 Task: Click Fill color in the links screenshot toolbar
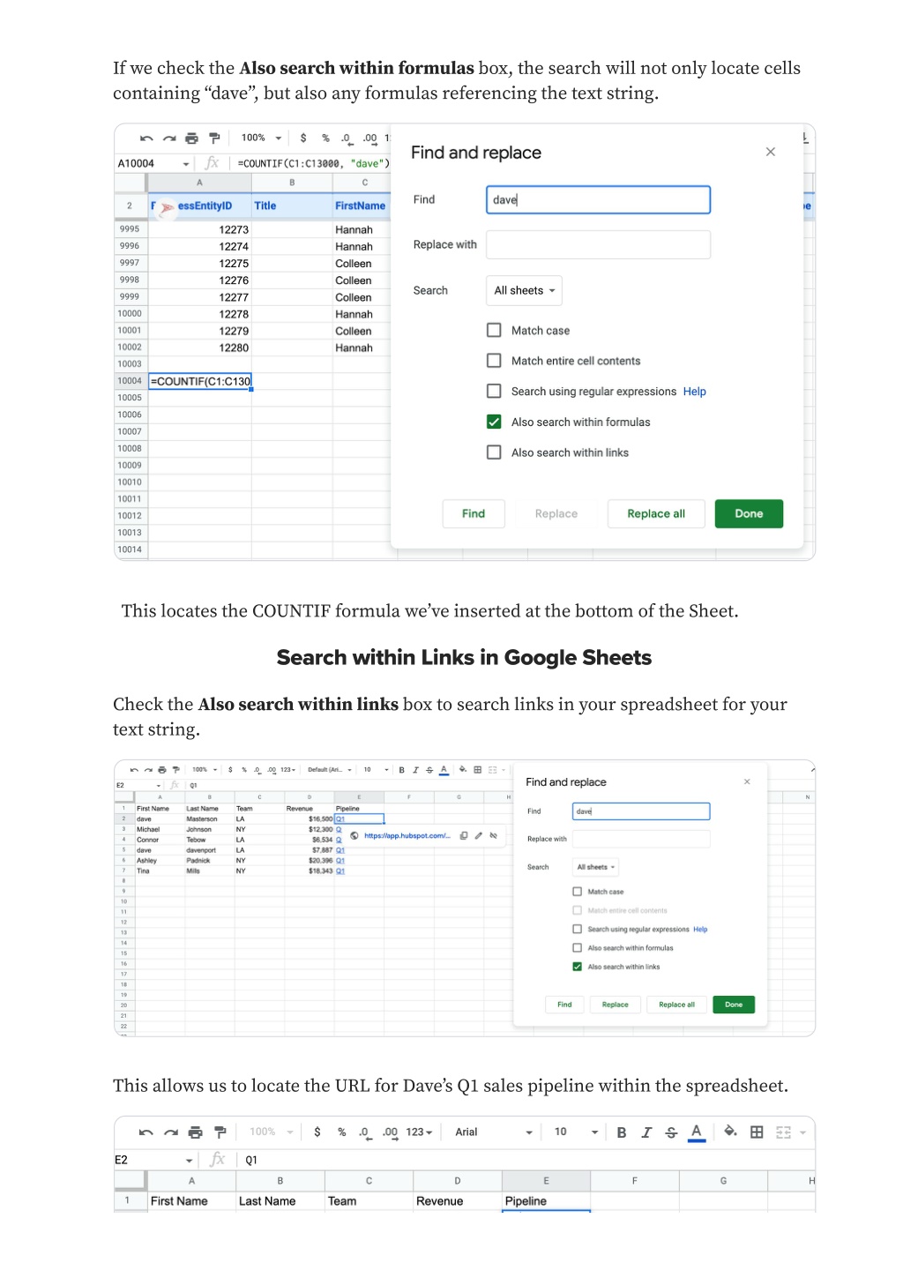(463, 770)
